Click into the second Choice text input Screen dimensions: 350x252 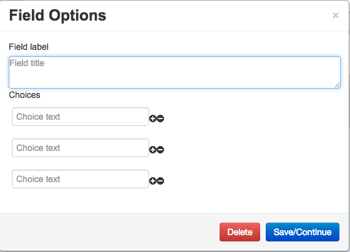point(80,148)
